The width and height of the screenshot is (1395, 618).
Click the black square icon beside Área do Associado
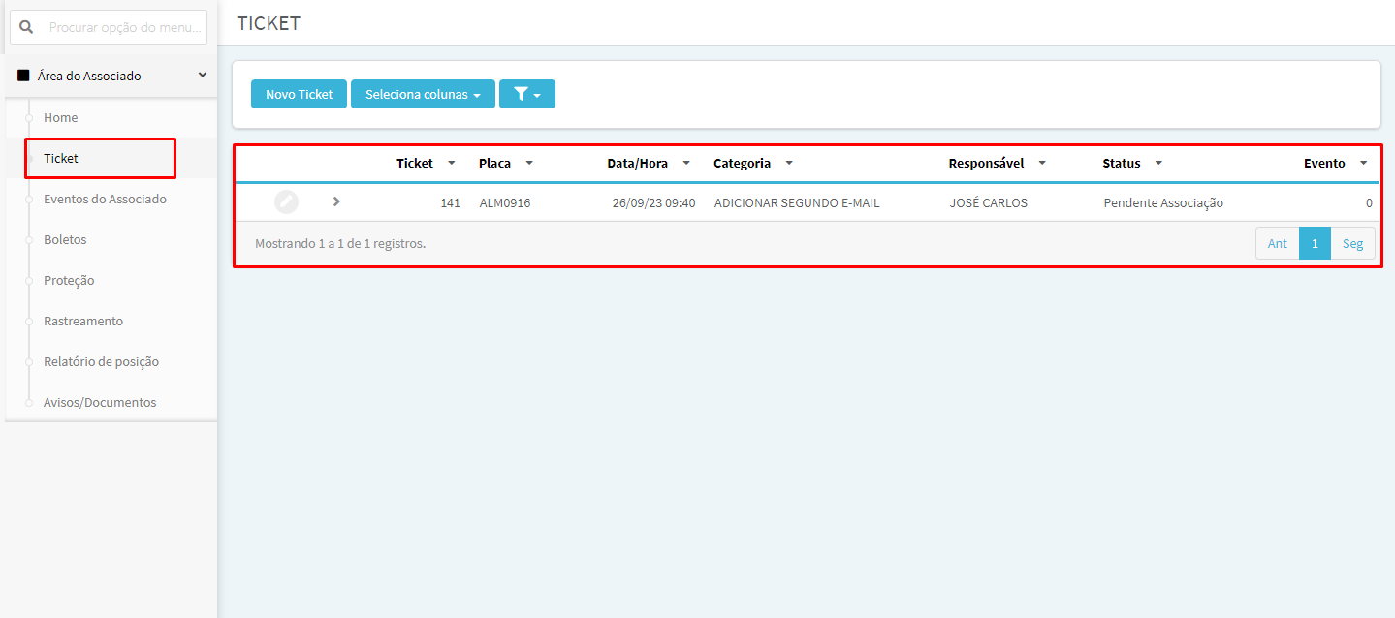point(23,76)
